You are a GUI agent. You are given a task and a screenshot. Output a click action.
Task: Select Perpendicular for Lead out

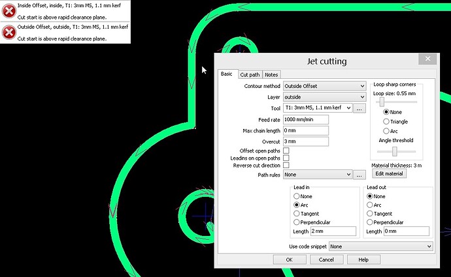(370, 222)
